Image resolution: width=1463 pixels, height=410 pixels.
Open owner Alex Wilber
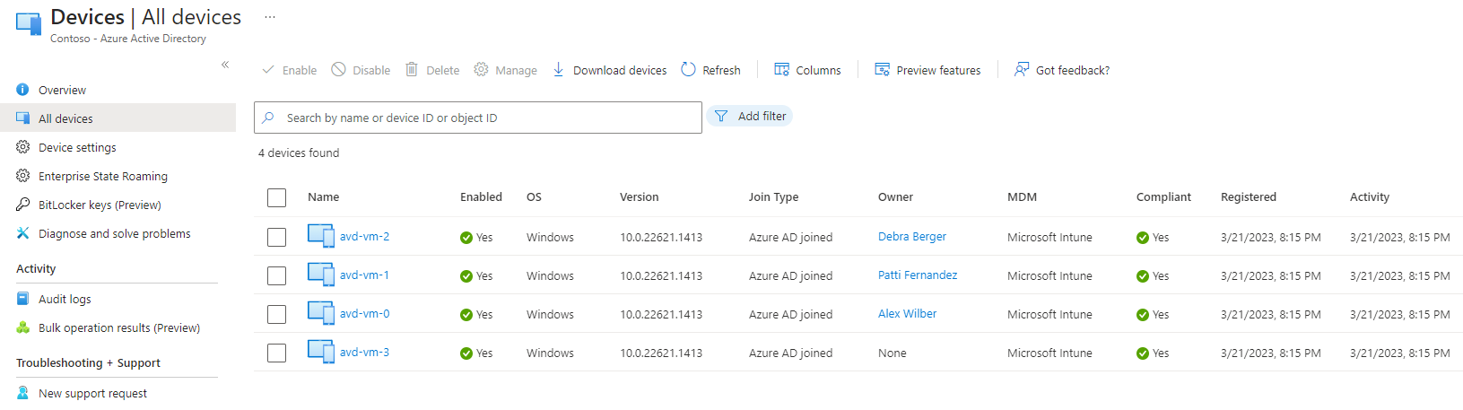(907, 314)
